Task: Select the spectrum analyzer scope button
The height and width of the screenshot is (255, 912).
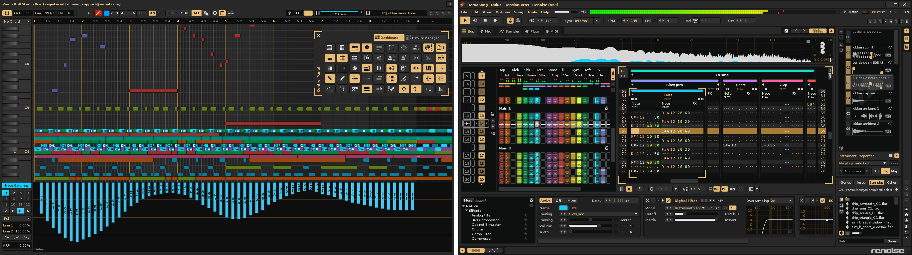Action: 818,31
